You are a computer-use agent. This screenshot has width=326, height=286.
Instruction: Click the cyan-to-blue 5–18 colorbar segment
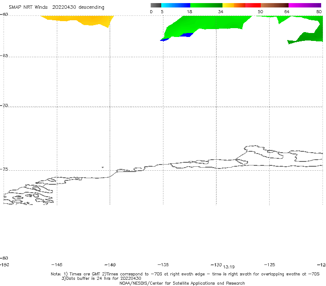(x=176, y=5)
